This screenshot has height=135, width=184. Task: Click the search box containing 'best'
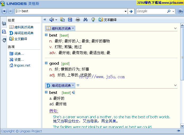click(x=71, y=11)
